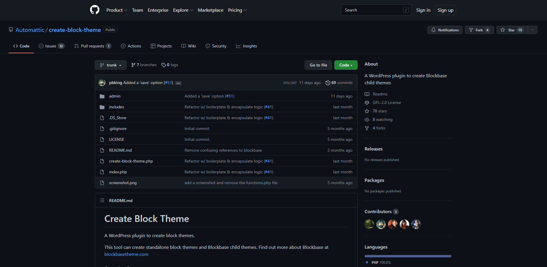
Task: Click the file icon next to index.php
Action: pyautogui.click(x=102, y=172)
